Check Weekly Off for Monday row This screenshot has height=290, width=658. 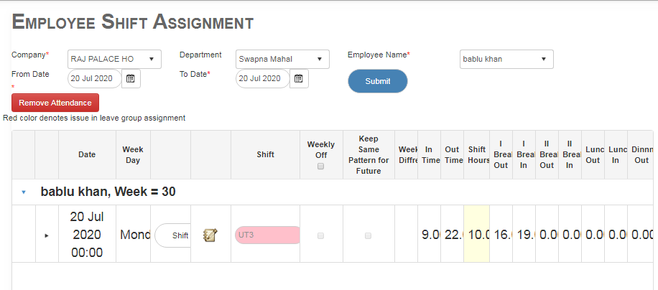(x=320, y=235)
